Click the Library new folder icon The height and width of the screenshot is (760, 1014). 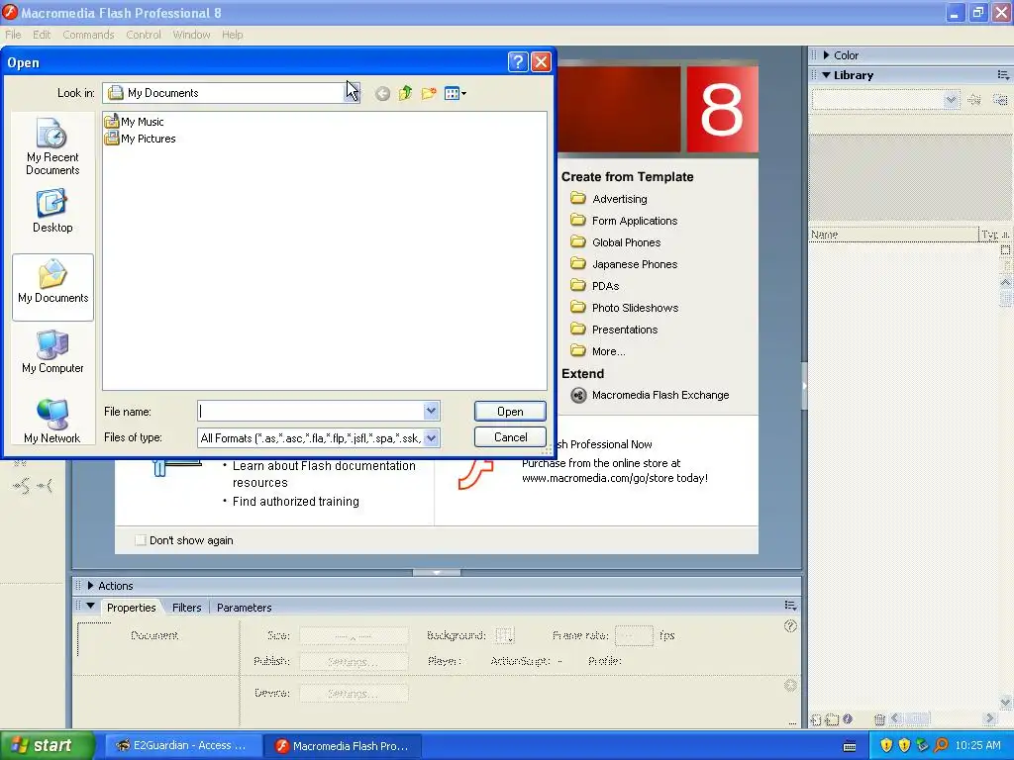pyautogui.click(x=832, y=719)
